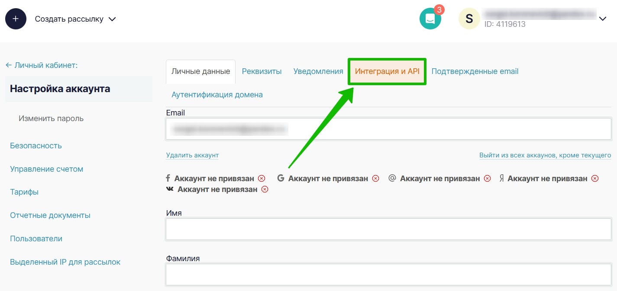Click the red X next to Yandex account
The image size is (617, 291).
coord(595,179)
